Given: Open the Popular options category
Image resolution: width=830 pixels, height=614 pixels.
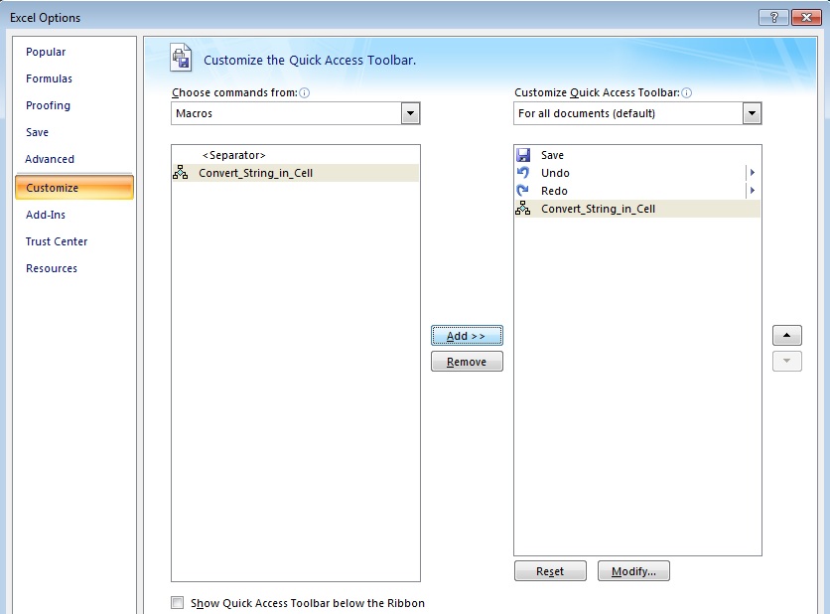Looking at the screenshot, I should pyautogui.click(x=46, y=52).
